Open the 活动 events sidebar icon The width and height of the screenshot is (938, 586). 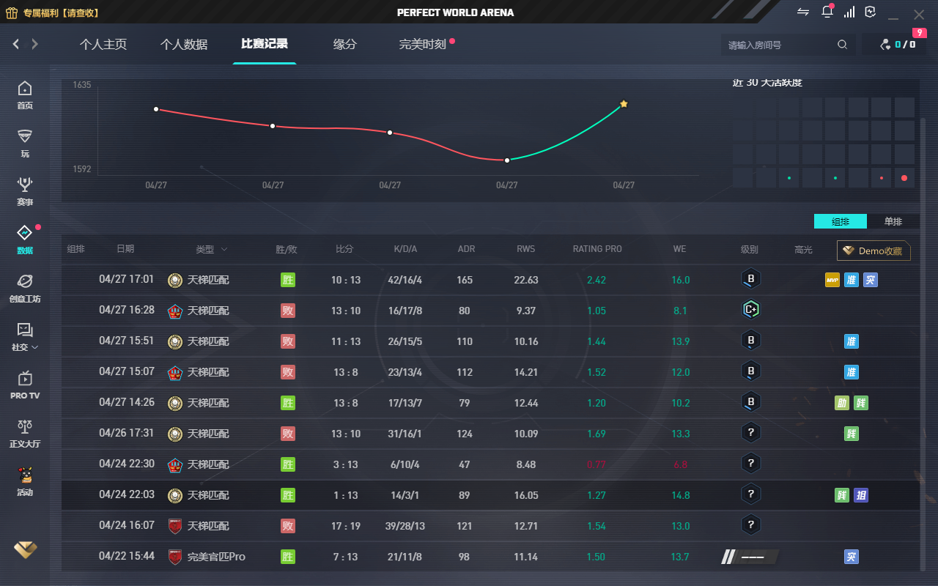click(25, 482)
